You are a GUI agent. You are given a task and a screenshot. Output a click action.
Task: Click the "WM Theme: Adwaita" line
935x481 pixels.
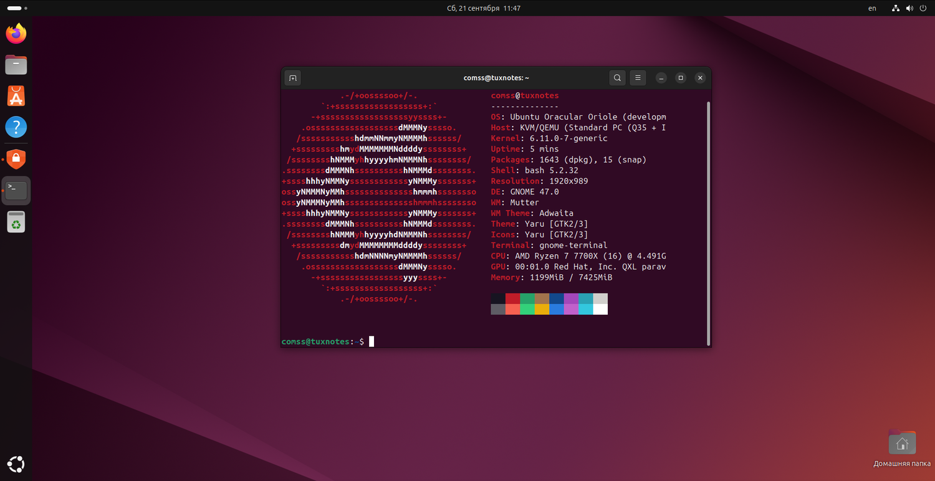[x=532, y=213]
